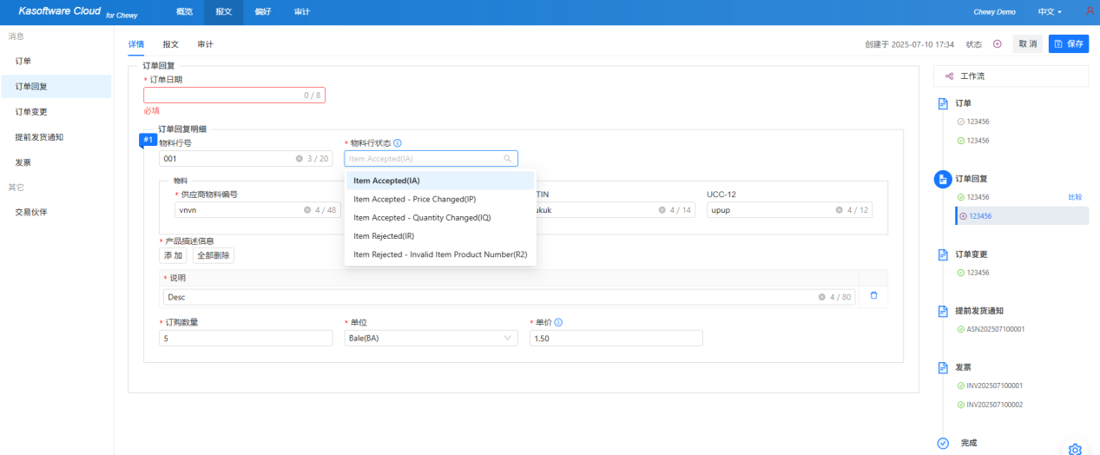
Task: Click the 订单回复 workflow step icon
Action: (942, 179)
